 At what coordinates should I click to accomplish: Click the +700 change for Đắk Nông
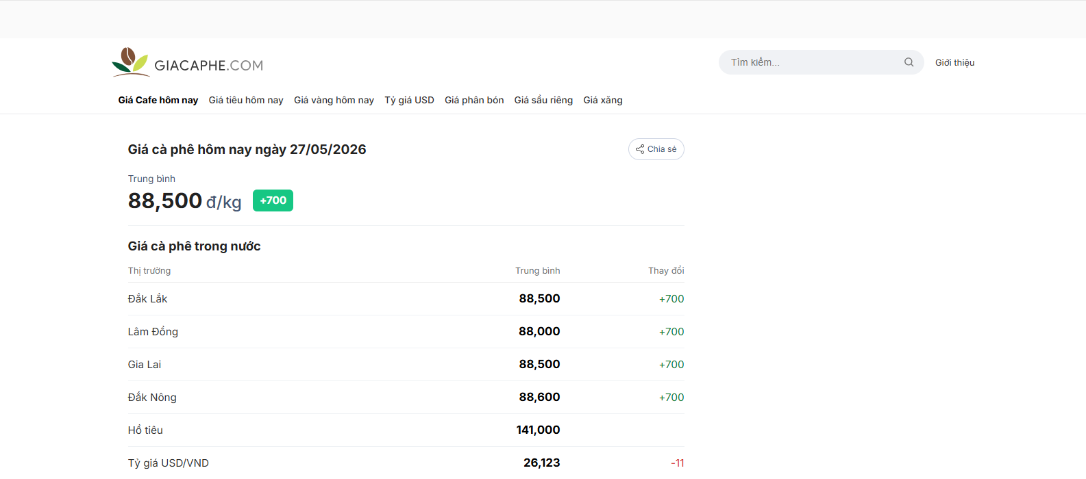[671, 398]
